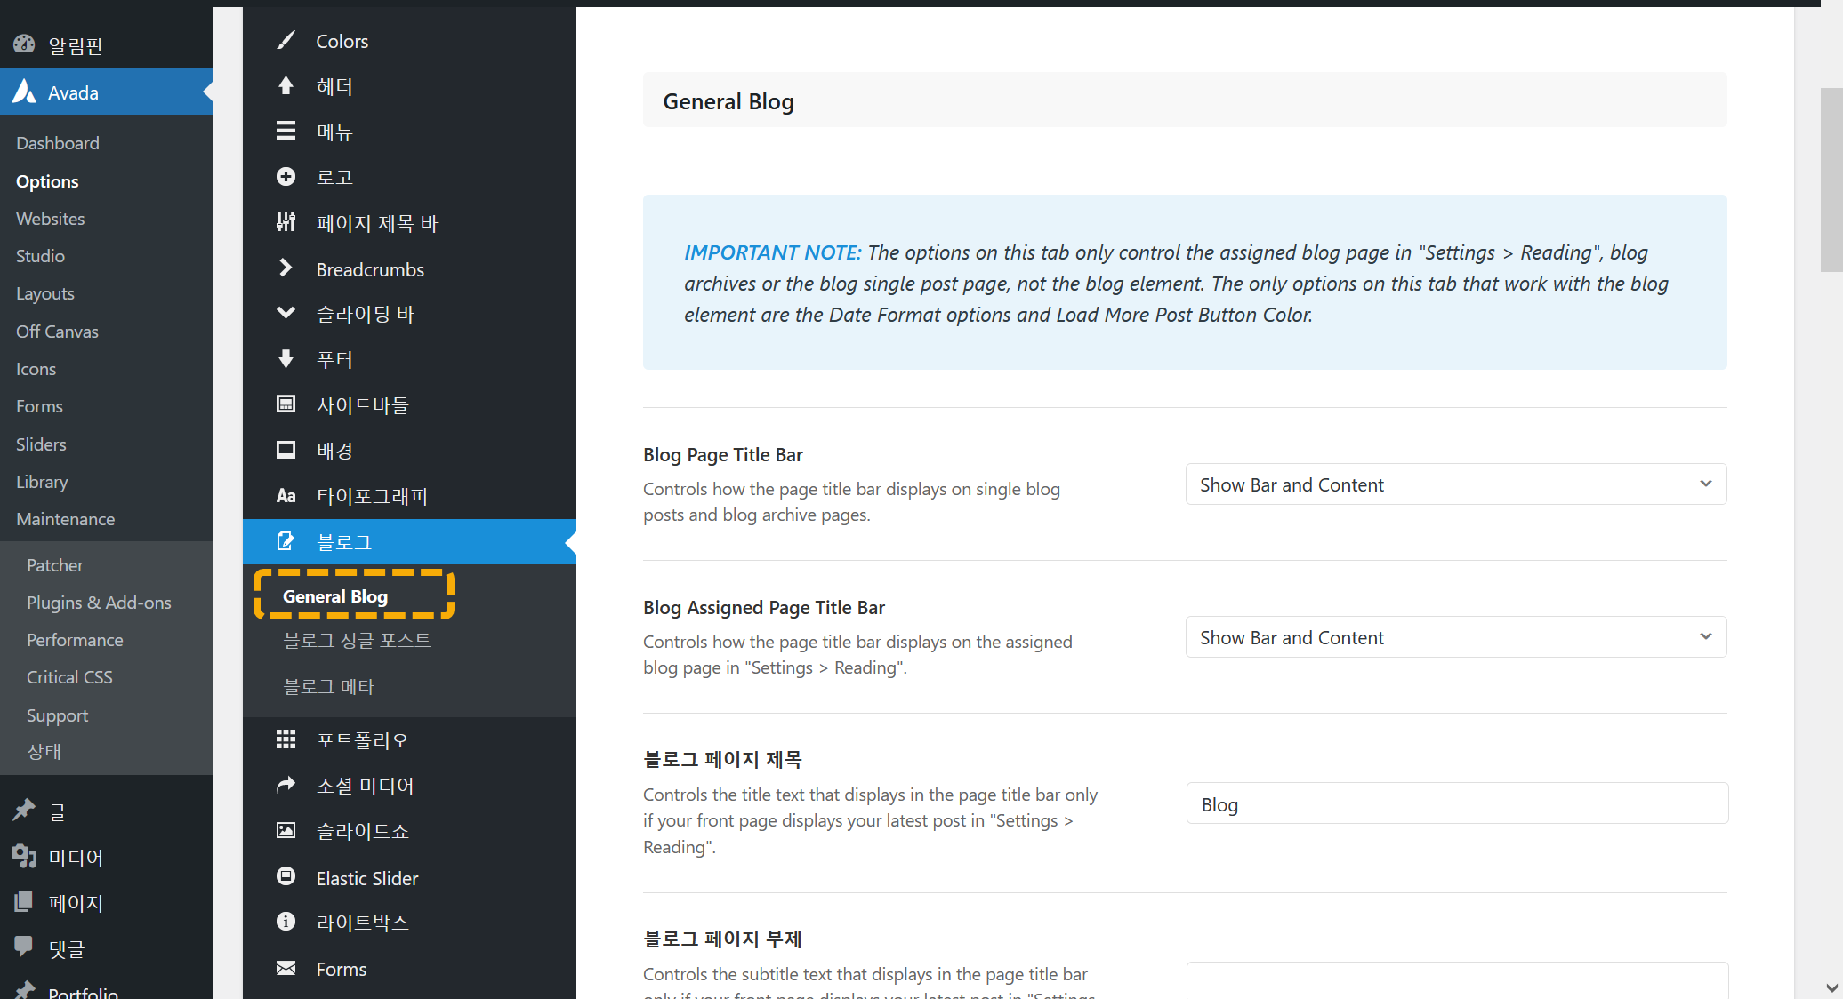Open the Avada Layouts link

coord(44,293)
